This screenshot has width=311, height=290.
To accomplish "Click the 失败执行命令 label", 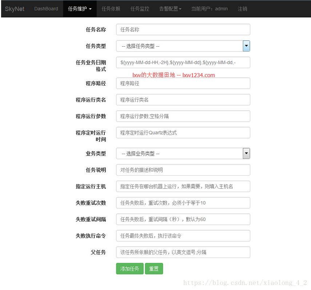I will [91, 236].
